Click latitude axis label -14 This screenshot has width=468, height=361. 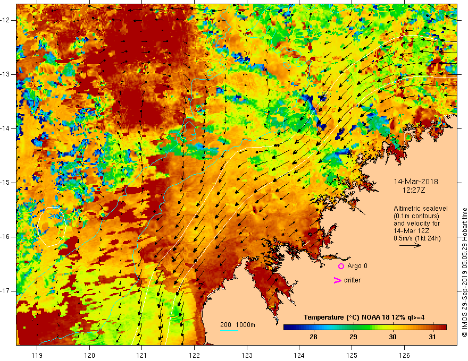[5, 128]
